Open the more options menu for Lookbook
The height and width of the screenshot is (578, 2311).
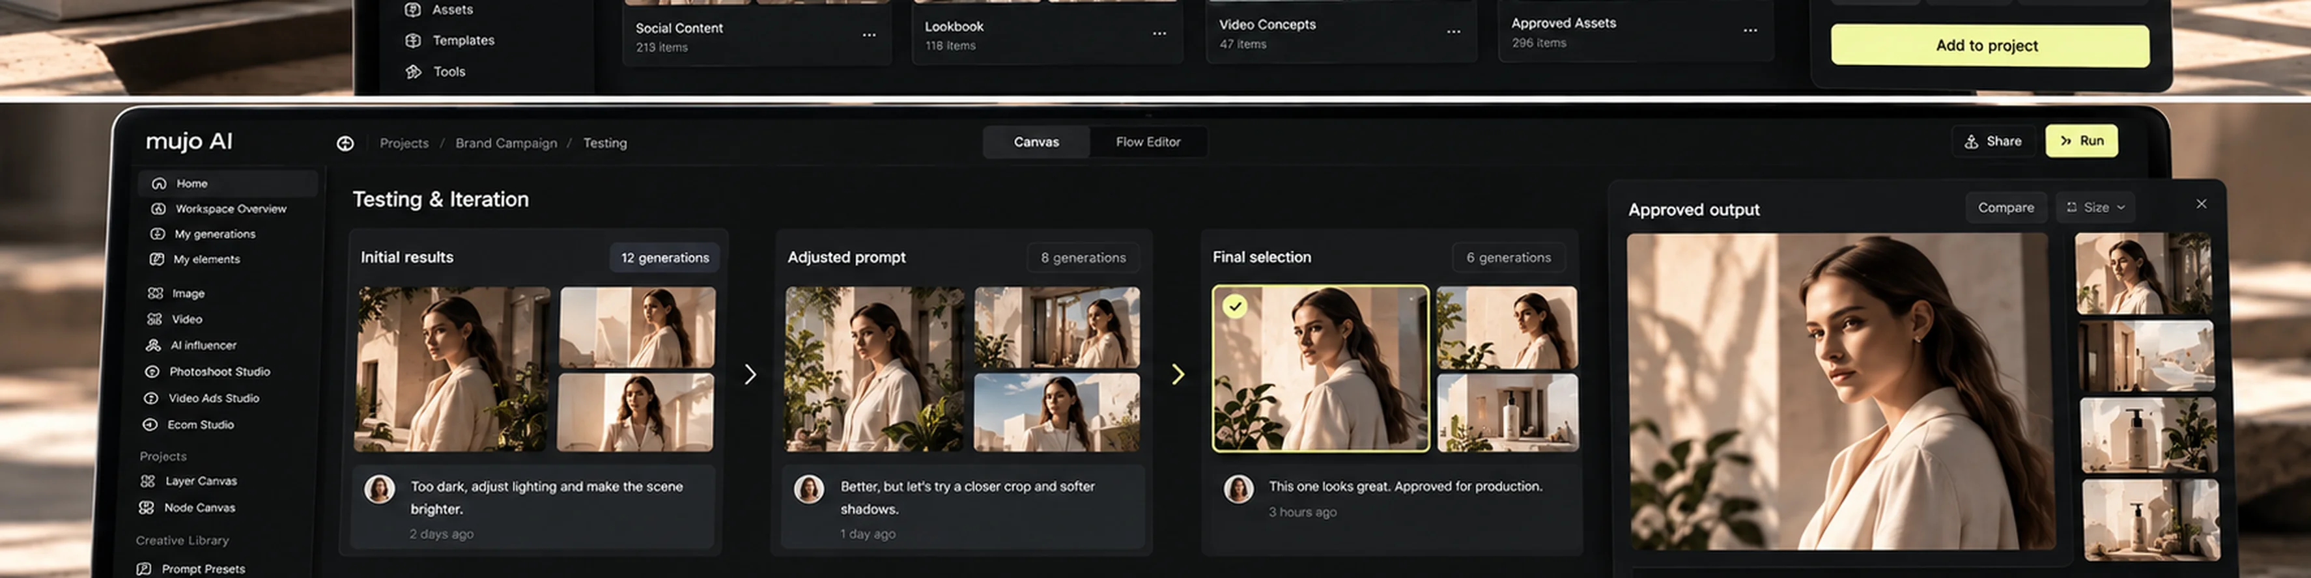[x=1159, y=34]
